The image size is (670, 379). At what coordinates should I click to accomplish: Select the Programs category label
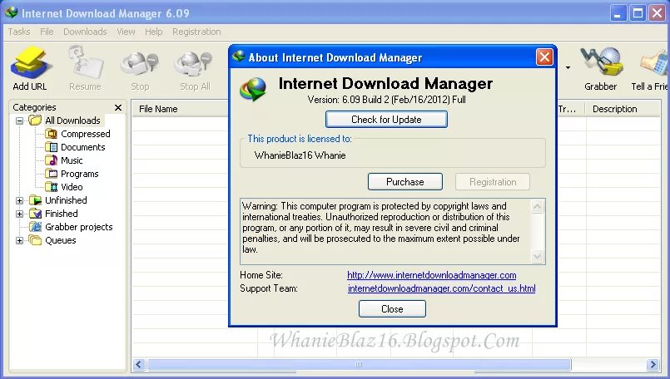point(79,174)
